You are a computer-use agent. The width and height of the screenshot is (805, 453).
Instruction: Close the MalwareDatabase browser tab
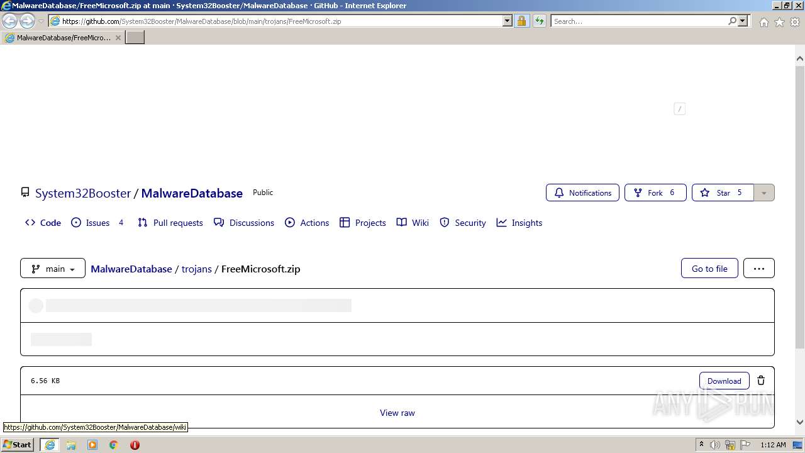click(x=118, y=38)
